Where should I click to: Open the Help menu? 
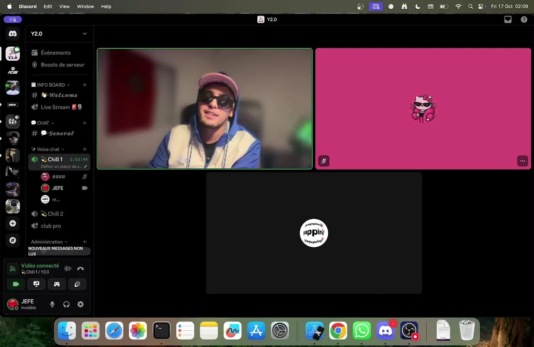(106, 6)
